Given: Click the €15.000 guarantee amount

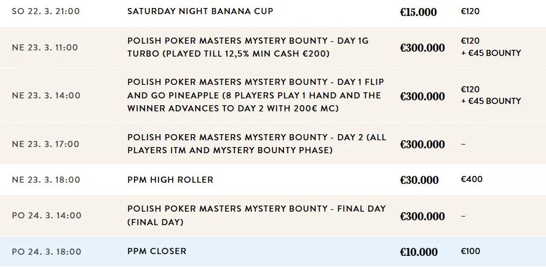Looking at the screenshot, I should (418, 12).
